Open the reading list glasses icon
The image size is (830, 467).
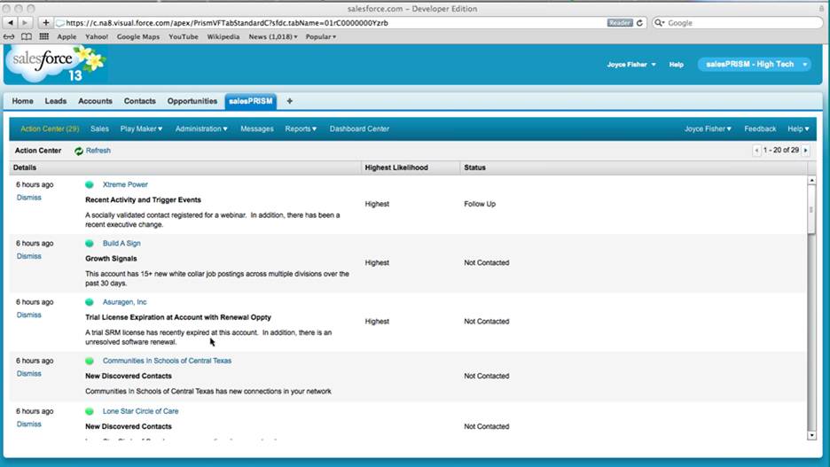point(9,36)
